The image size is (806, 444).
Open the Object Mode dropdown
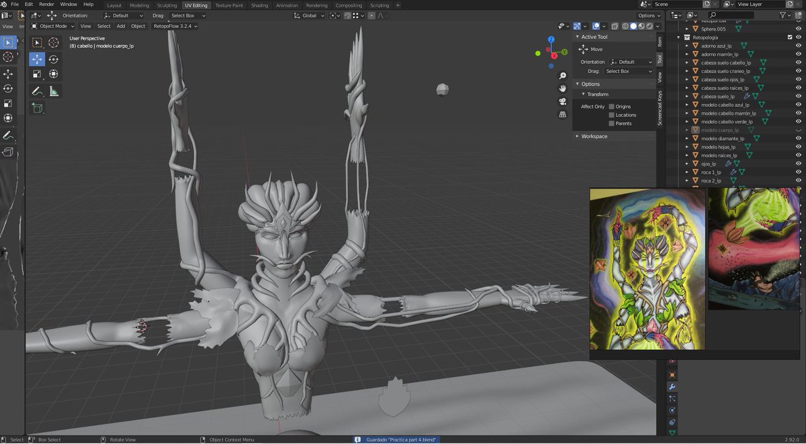(52, 26)
